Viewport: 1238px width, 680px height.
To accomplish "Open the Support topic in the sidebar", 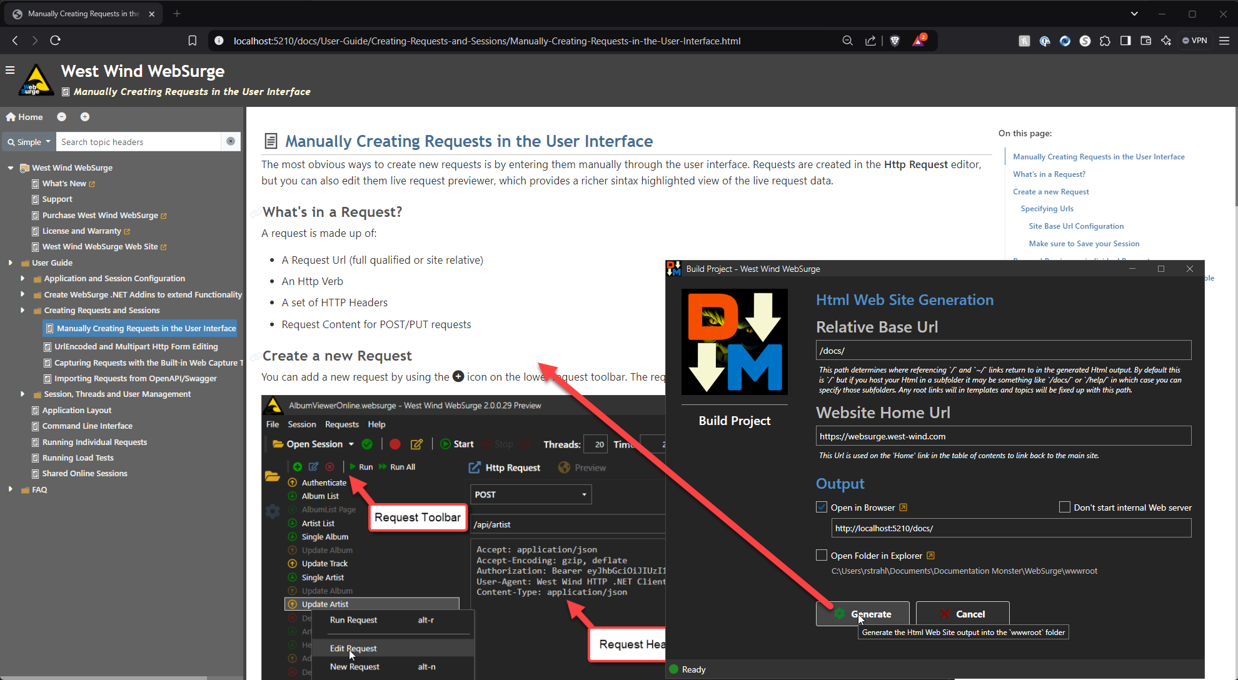I will pyautogui.click(x=58, y=199).
